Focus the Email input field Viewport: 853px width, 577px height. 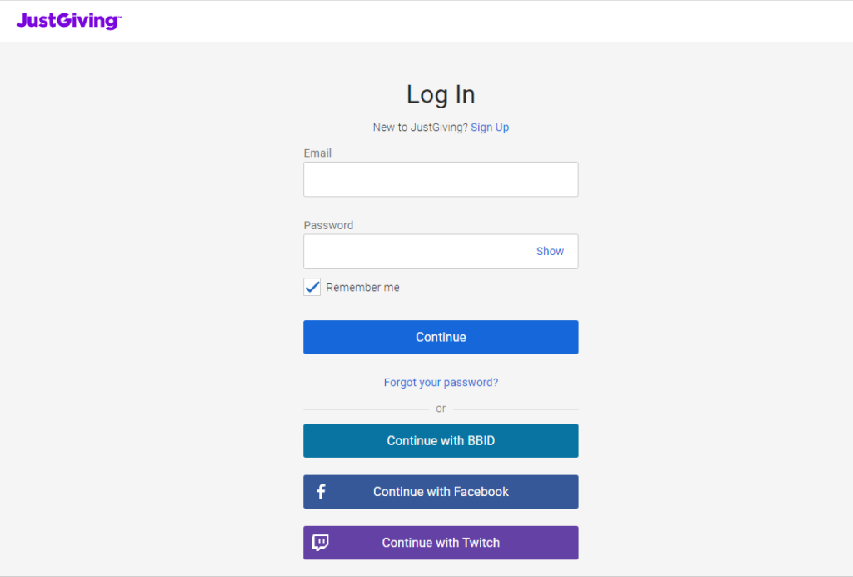pos(441,180)
